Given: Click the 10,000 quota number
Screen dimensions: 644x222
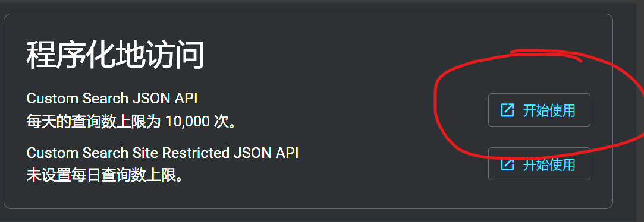Looking at the screenshot, I should click(x=187, y=122).
